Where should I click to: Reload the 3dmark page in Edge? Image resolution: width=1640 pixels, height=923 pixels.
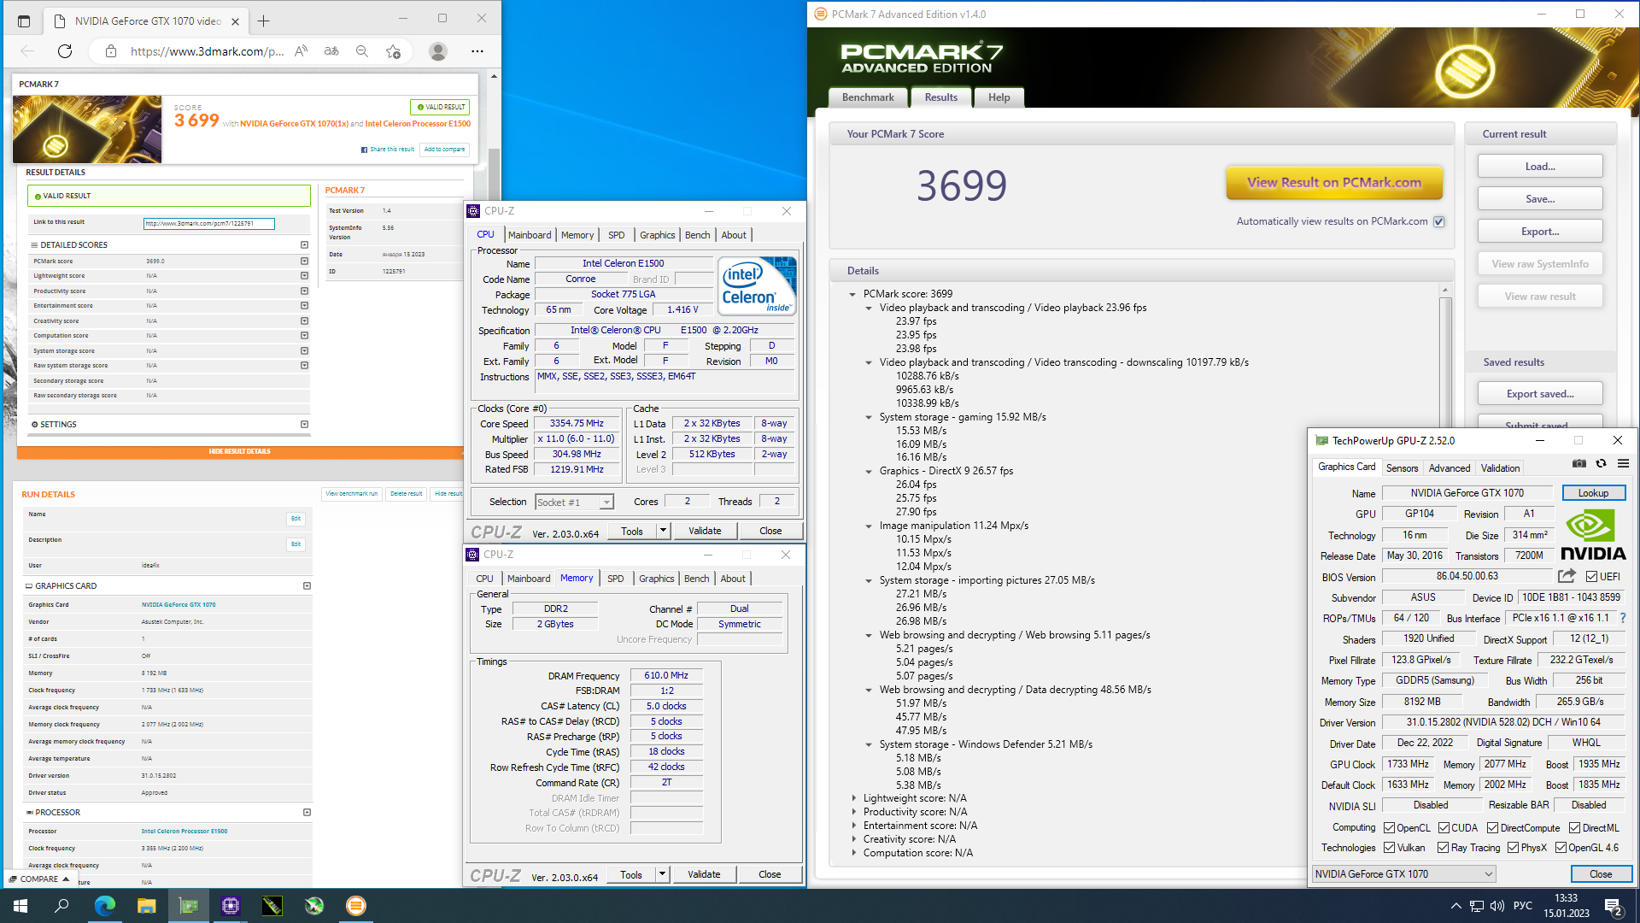[65, 51]
